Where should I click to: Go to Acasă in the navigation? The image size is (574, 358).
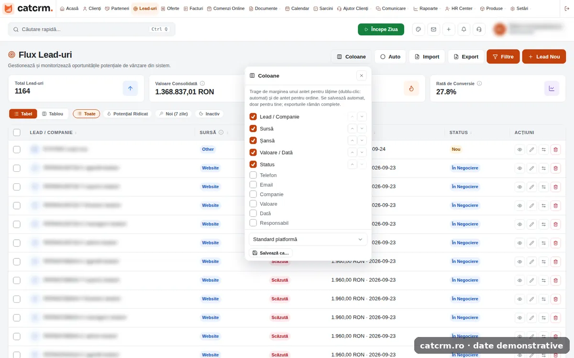[x=69, y=9]
